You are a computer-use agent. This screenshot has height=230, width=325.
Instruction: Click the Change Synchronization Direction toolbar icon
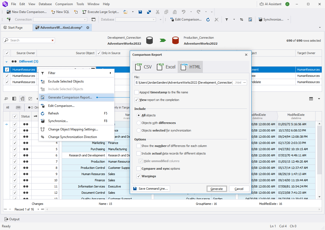click(242, 19)
